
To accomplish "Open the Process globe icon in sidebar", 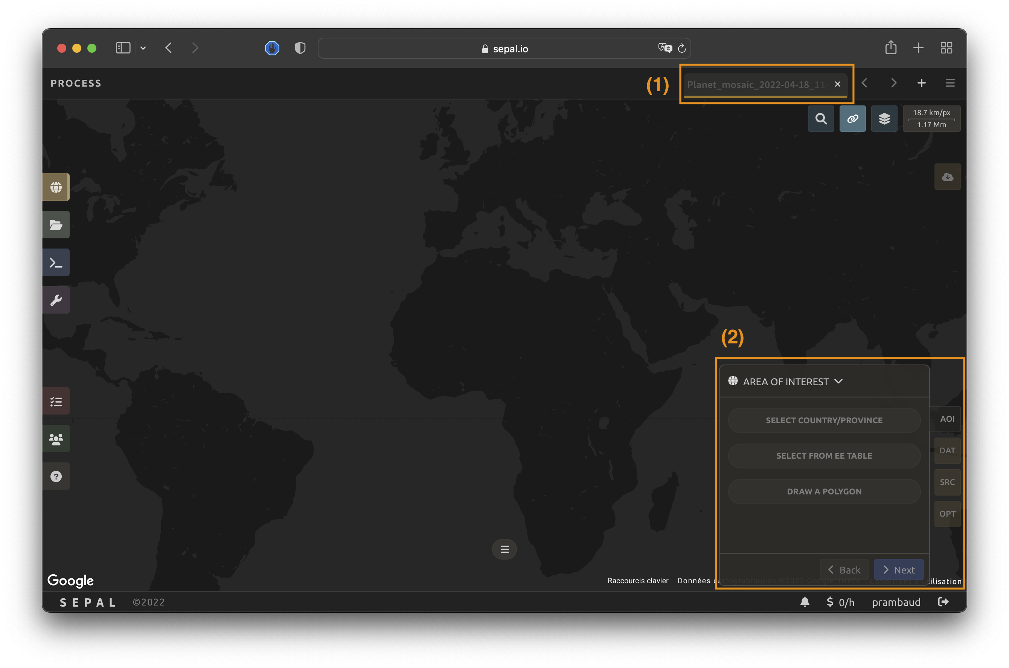I will (56, 187).
